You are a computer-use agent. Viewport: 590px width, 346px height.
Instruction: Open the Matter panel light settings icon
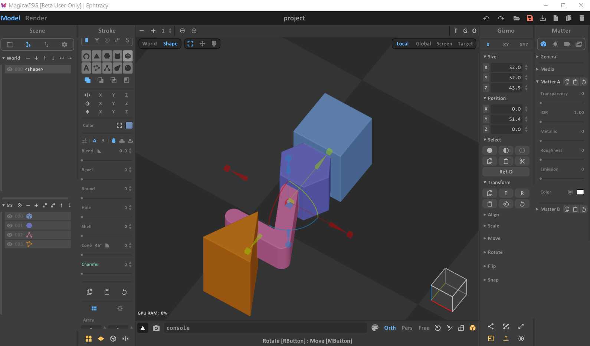tap(555, 44)
